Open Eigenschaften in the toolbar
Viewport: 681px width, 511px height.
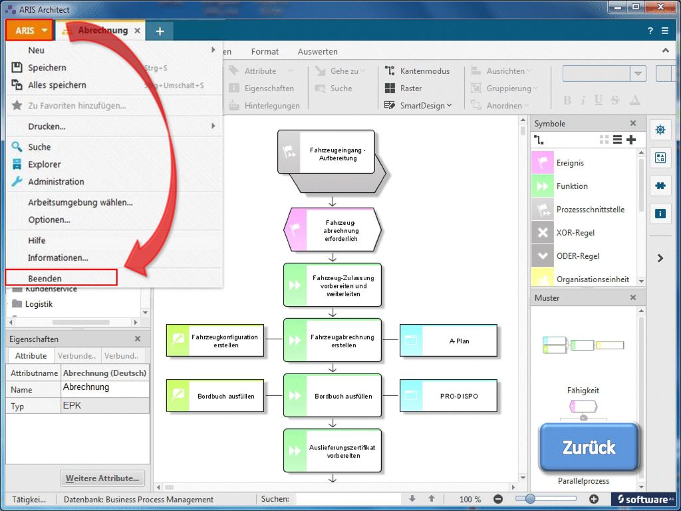click(261, 88)
